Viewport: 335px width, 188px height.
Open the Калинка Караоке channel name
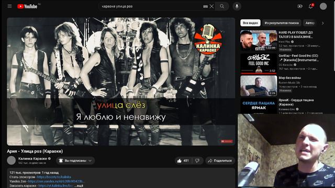[x=32, y=159]
